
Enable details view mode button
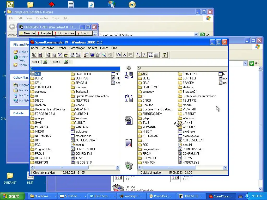coord(156,55)
